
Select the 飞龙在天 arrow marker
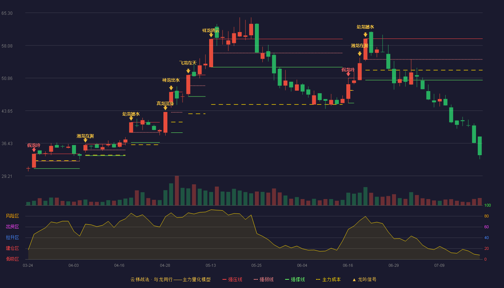coord(188,71)
